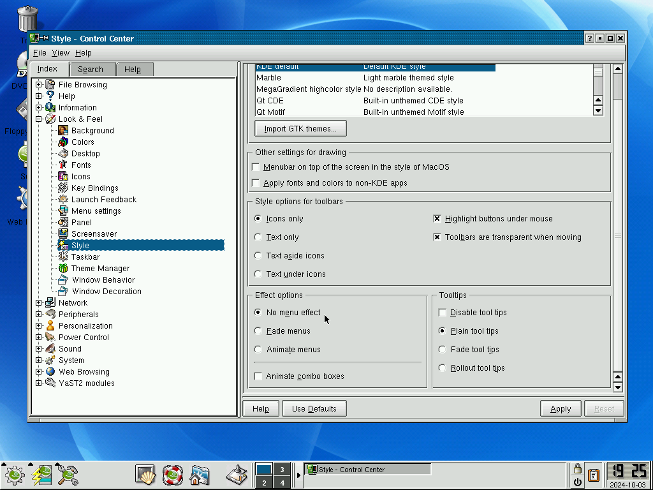Toggle Highlight buttons under mouse checkbox
Screen dimensions: 653x490
coord(437,219)
